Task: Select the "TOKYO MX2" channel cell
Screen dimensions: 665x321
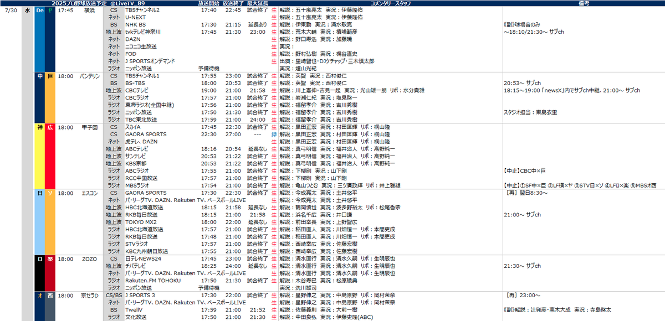Action: (140, 222)
